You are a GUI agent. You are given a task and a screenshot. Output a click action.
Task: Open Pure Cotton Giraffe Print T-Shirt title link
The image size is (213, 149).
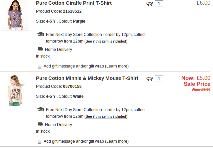coord(74,3)
